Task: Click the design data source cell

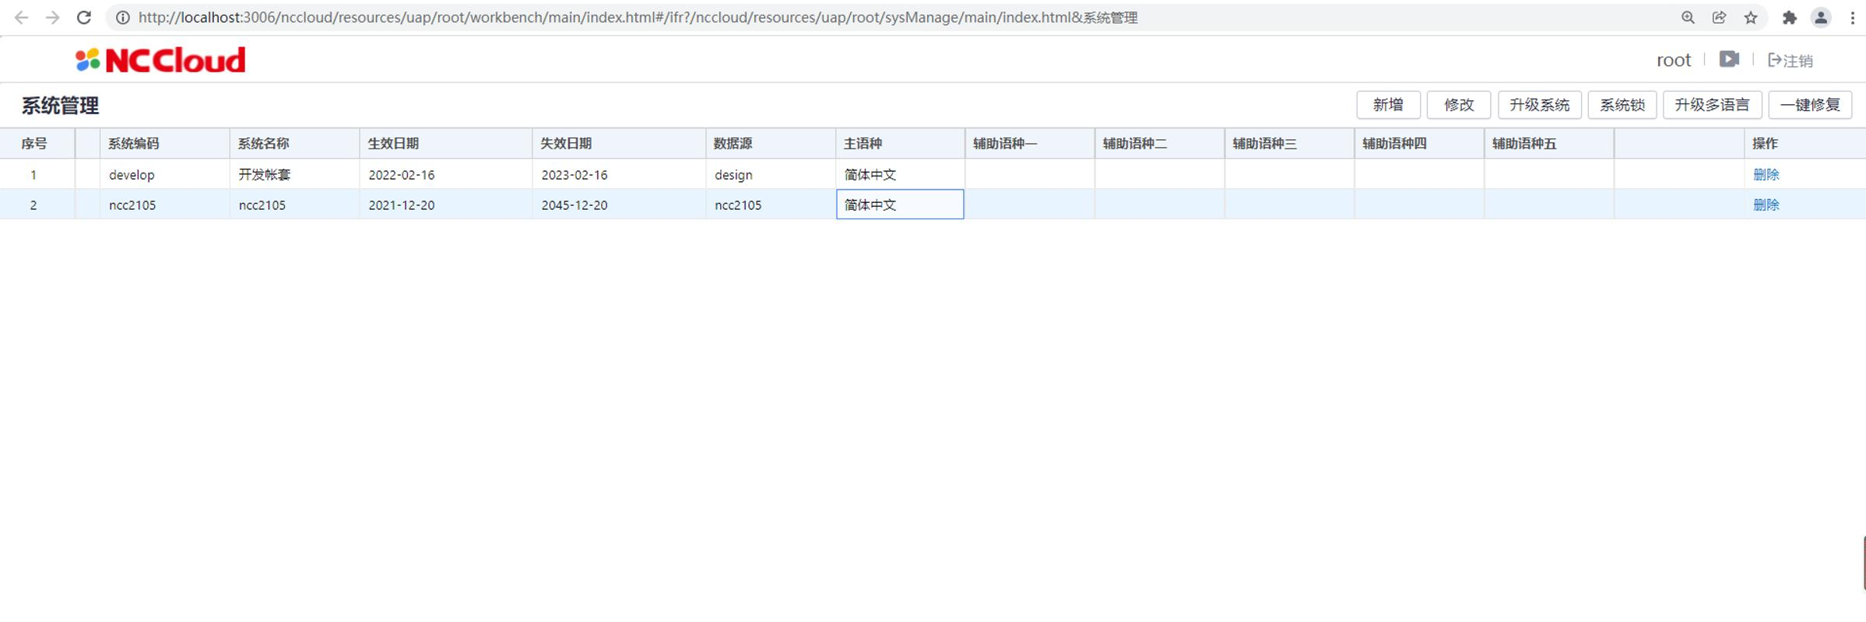Action: (x=771, y=174)
